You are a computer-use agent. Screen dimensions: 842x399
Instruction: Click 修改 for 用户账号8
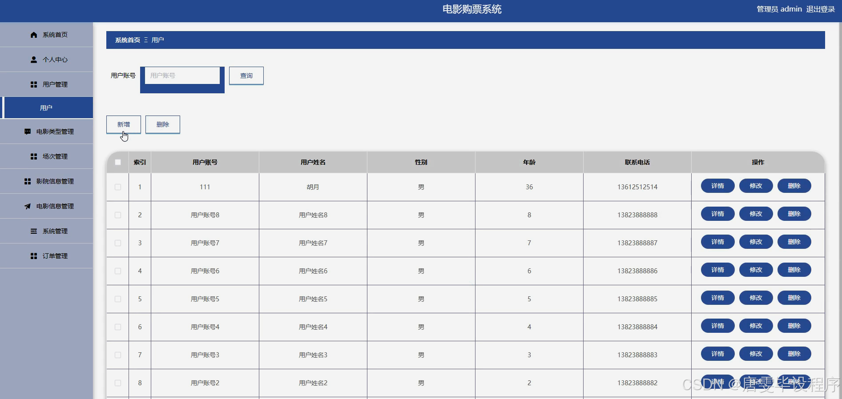[x=756, y=214]
